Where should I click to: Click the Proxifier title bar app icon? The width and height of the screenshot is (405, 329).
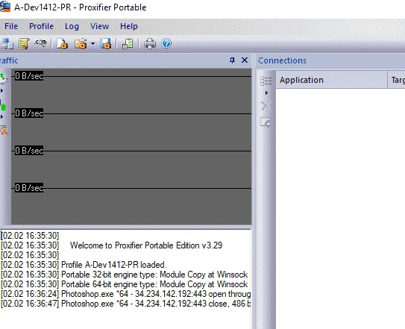[5, 7]
